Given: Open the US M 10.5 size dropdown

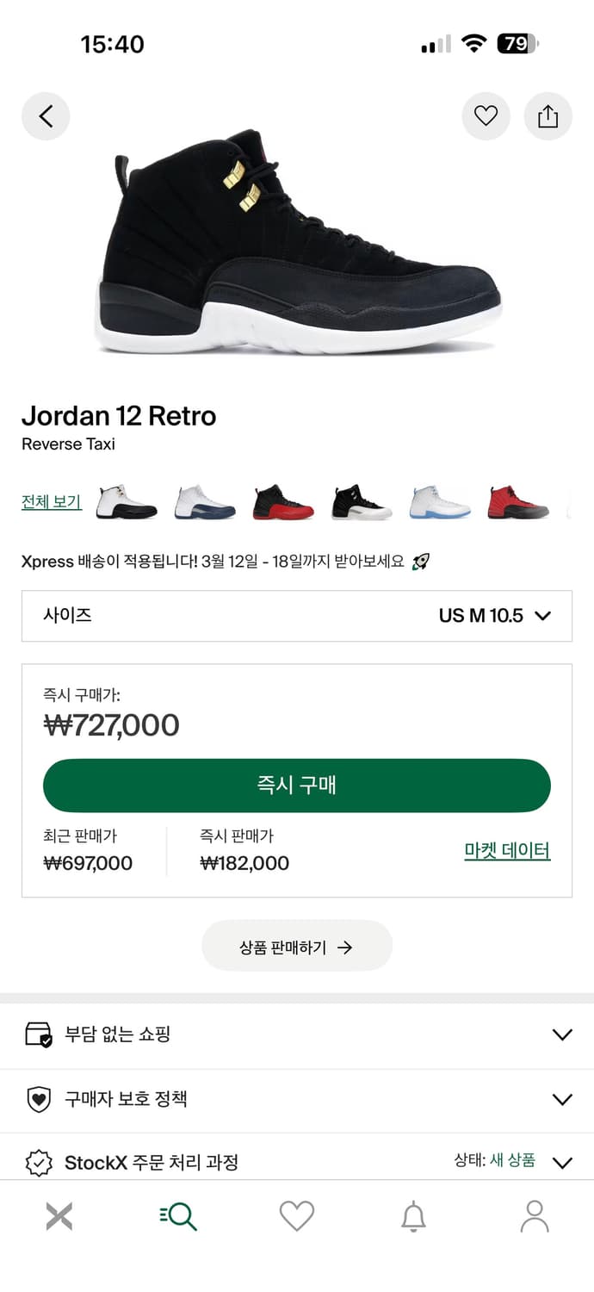Looking at the screenshot, I should coord(482,616).
